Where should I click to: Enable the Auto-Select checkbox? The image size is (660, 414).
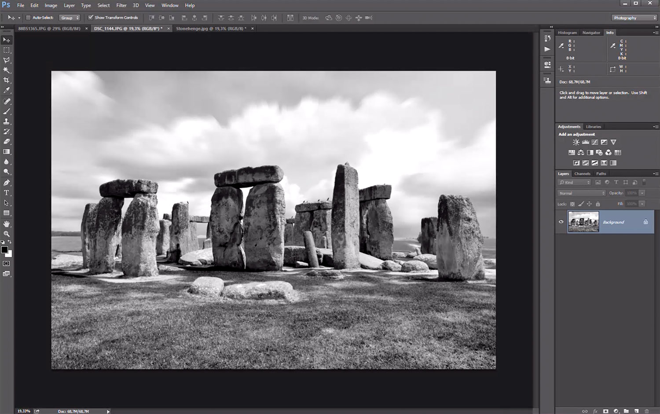click(29, 18)
